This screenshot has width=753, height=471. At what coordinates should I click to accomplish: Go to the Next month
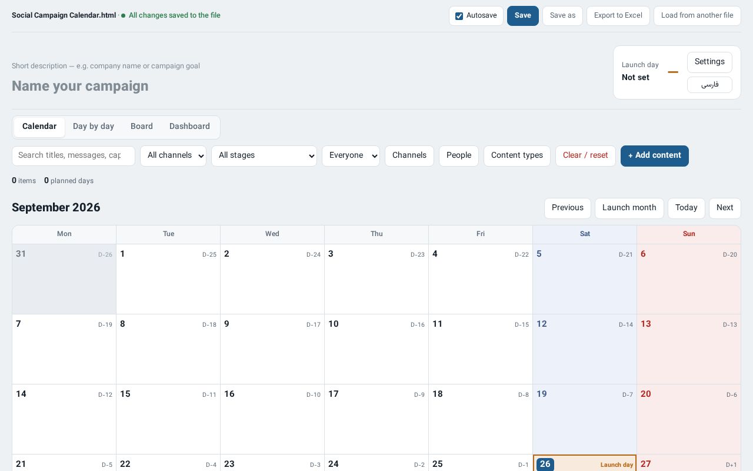coord(725,208)
